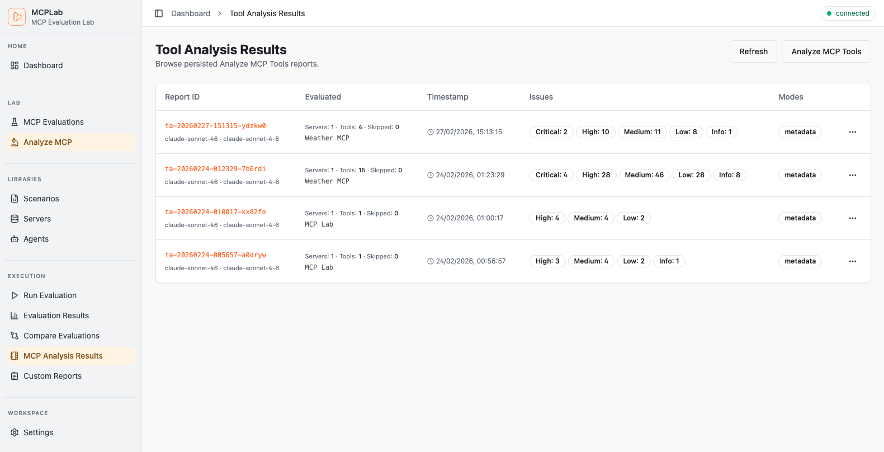
Task: Open Agents robot icon
Action: pyautogui.click(x=15, y=239)
